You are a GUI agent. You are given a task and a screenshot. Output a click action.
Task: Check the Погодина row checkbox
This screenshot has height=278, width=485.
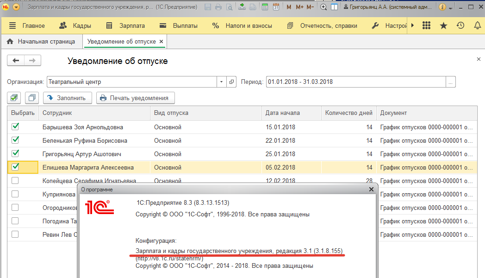click(x=15, y=221)
